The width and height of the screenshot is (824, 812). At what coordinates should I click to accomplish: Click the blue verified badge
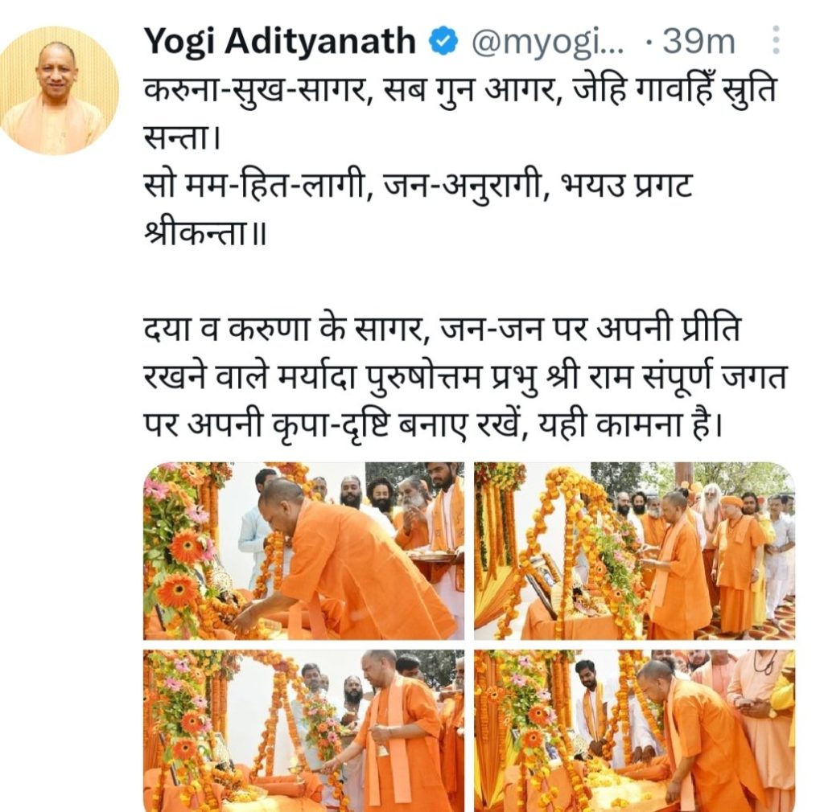tap(443, 42)
